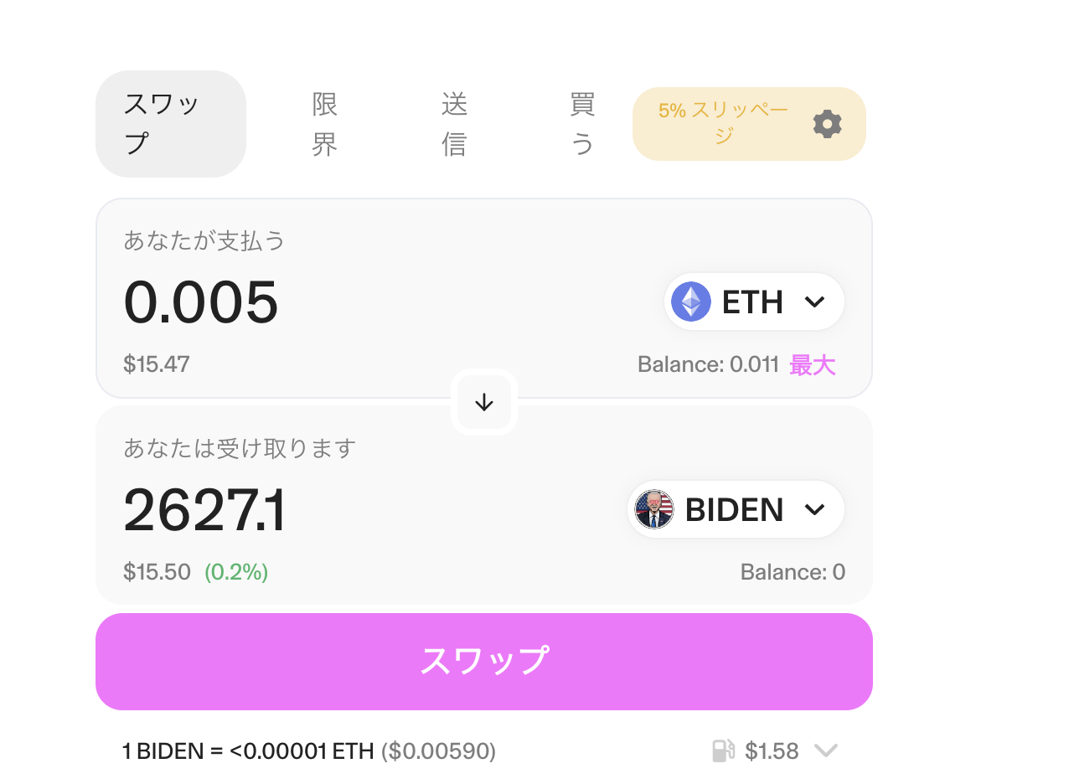Click the $1.58 gas fee estimate

[772, 751]
